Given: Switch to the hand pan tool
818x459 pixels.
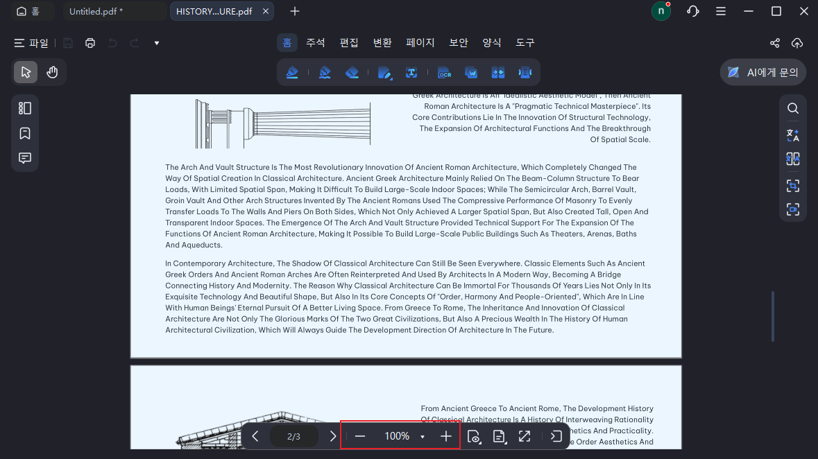Looking at the screenshot, I should [x=52, y=72].
